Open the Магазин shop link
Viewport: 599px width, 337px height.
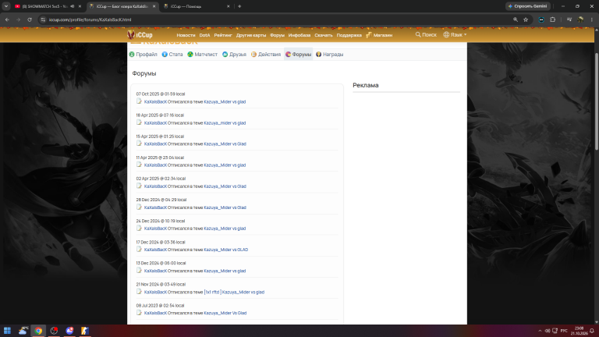(379, 35)
